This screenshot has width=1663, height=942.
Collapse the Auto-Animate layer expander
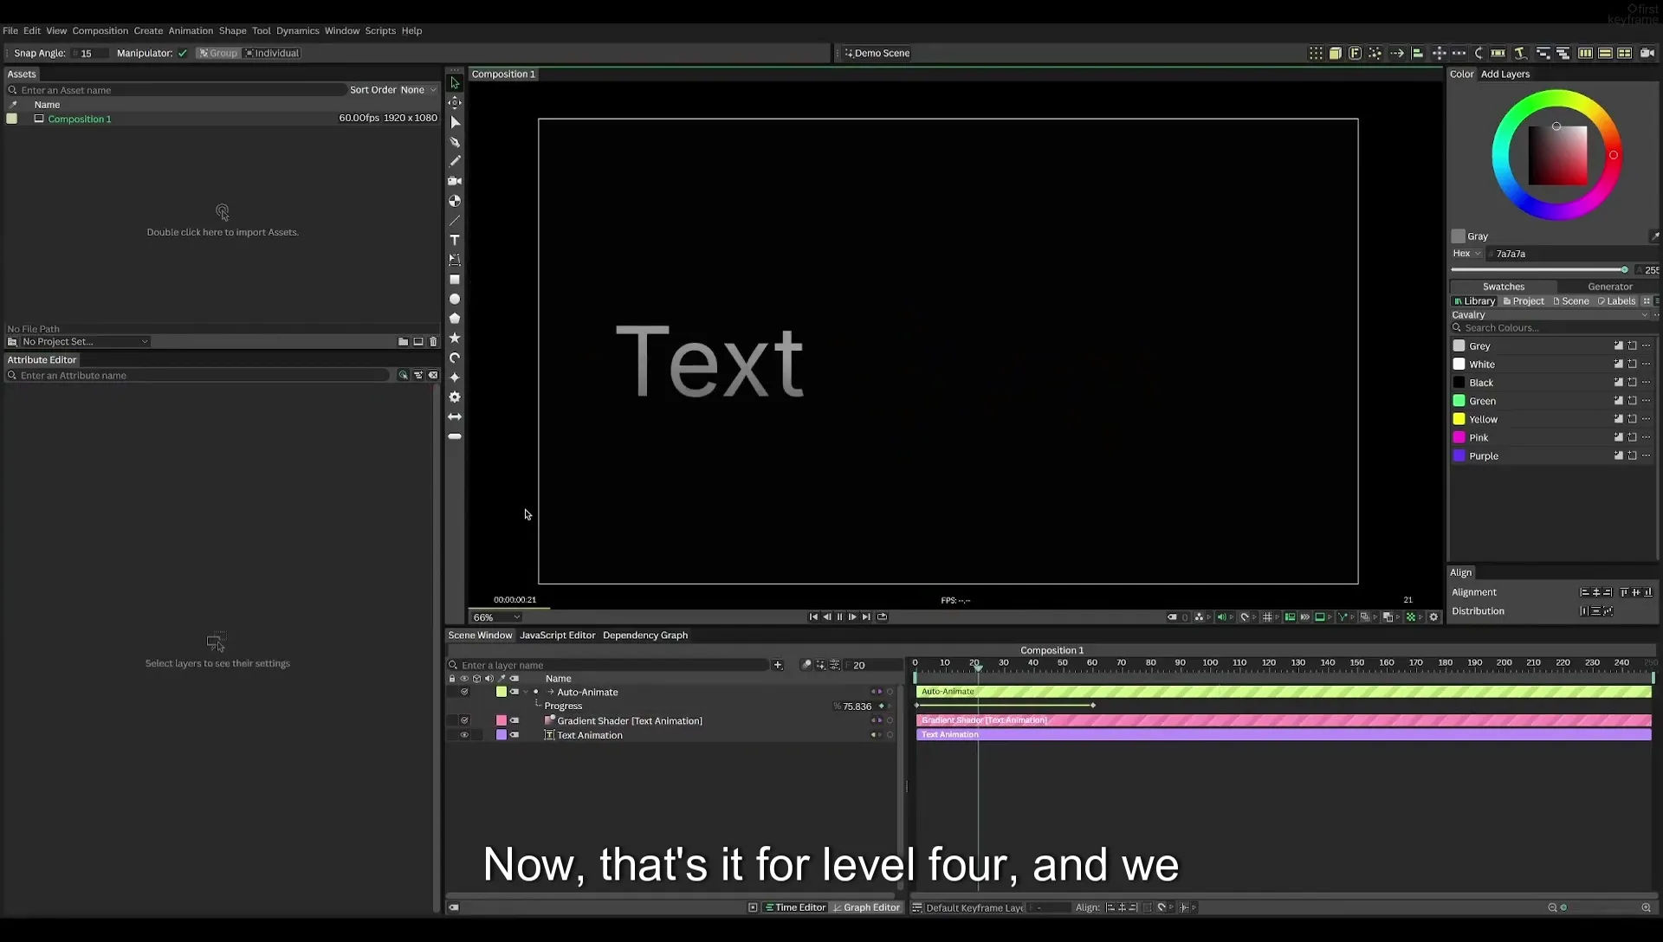click(x=526, y=692)
